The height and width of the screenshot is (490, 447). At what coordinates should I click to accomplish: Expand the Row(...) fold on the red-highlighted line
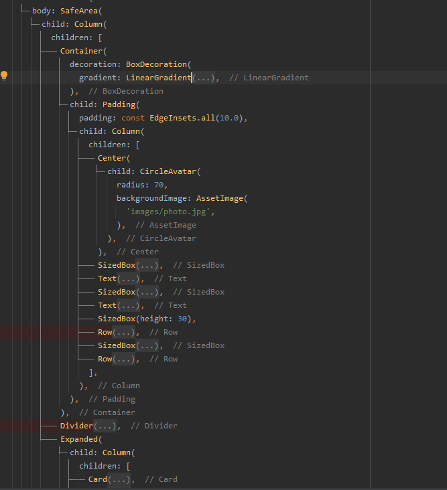[x=124, y=332]
